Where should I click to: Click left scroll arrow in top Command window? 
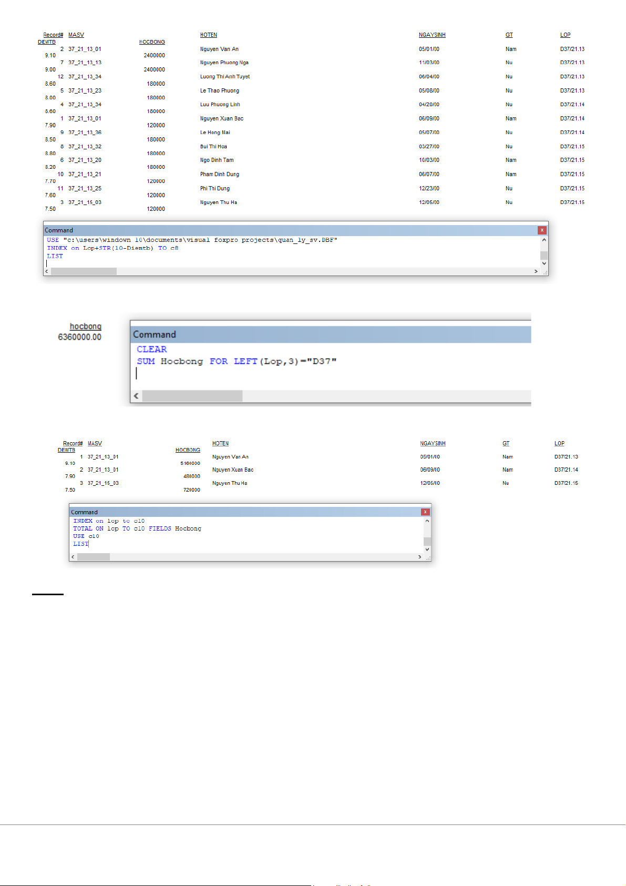coord(47,271)
